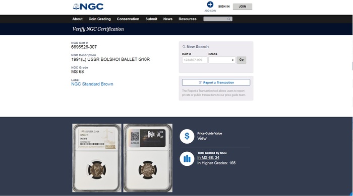Click the Add Coin plus icon
This screenshot has height=196, width=353.
click(210, 5)
